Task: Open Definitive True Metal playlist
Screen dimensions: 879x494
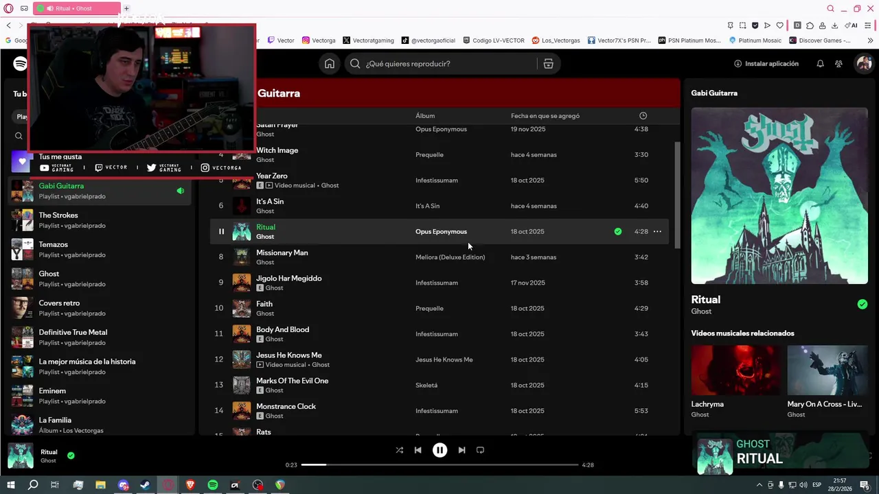Action: tap(100, 338)
